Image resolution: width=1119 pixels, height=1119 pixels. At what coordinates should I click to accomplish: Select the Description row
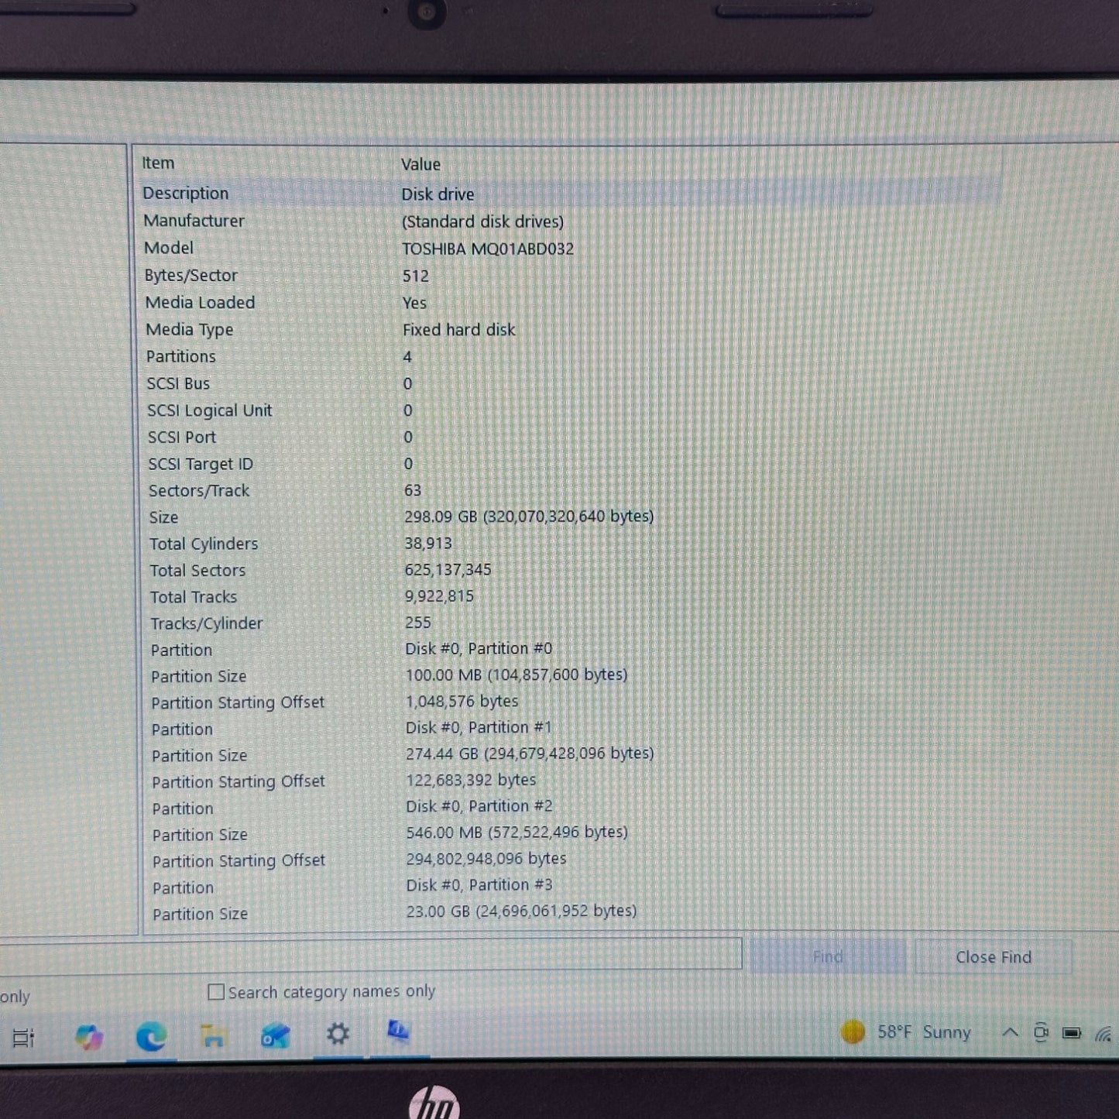coord(186,194)
